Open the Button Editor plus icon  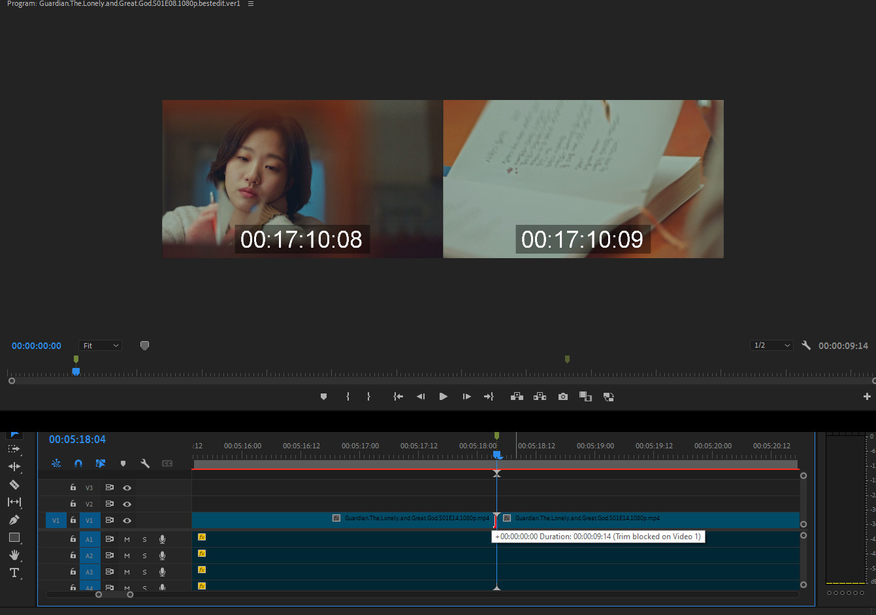(866, 397)
